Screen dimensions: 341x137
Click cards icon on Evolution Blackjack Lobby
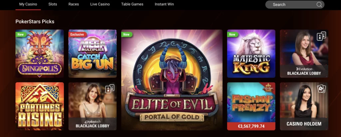point(321,36)
